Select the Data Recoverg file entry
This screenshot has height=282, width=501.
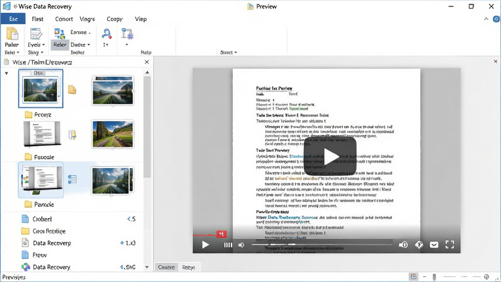52,243
